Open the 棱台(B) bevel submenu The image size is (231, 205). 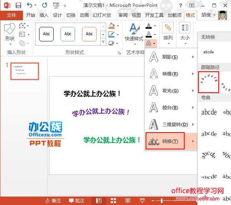[171, 107]
